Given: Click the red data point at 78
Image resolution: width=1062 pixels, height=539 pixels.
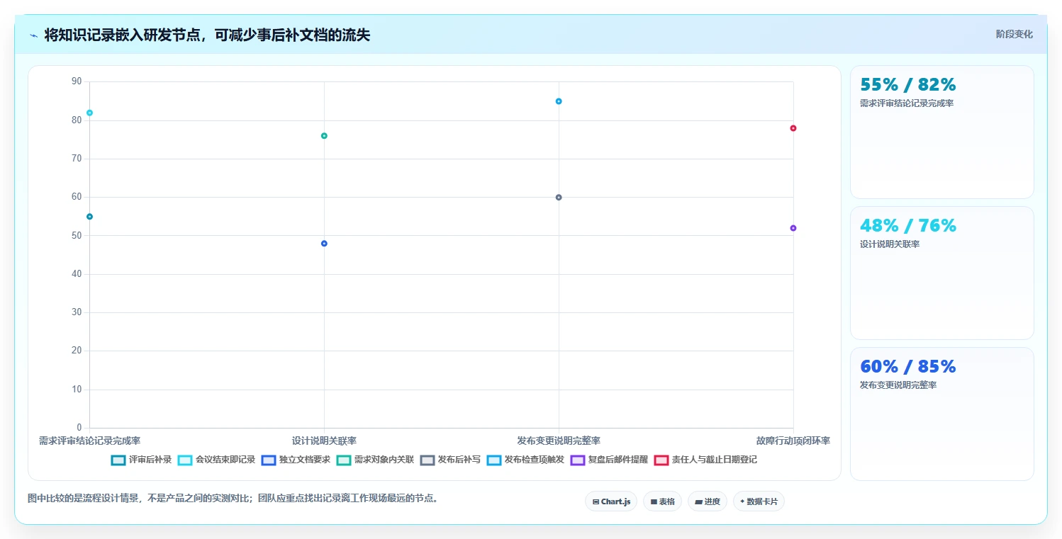Looking at the screenshot, I should pos(793,128).
